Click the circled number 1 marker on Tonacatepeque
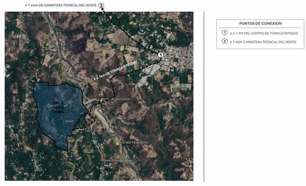Screen dimensions: 306x186 (161, 55)
